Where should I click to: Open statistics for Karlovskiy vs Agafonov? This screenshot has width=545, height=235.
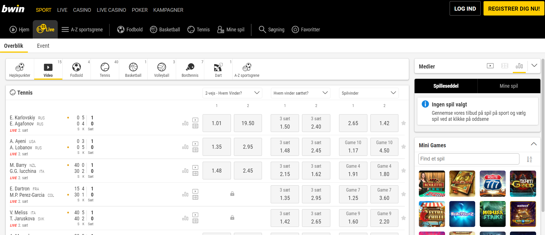pos(185,123)
